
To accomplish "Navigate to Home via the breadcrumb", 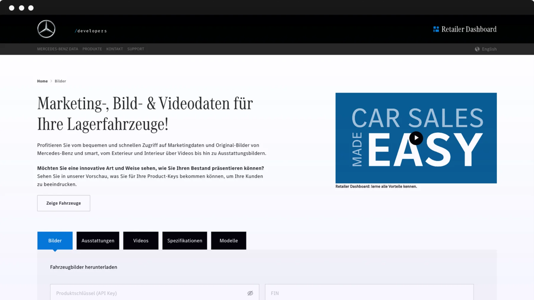I will [x=42, y=81].
